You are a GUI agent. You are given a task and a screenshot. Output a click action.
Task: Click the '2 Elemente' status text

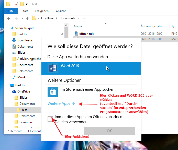click(x=15, y=131)
